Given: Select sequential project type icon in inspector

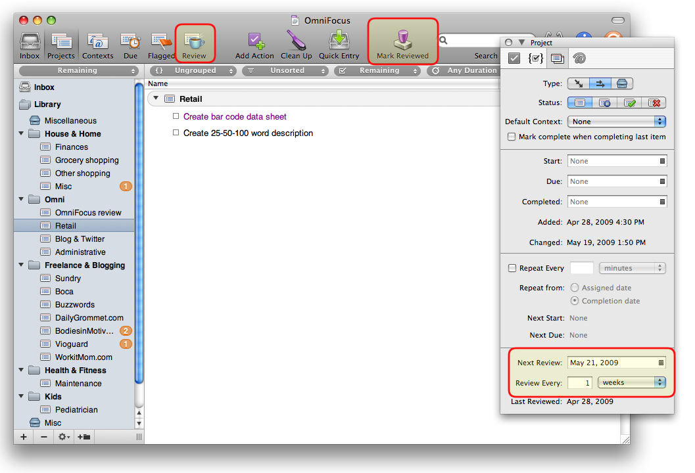Looking at the screenshot, I should click(600, 83).
